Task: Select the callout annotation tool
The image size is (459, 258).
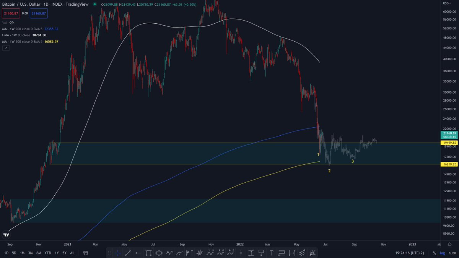Action: tap(262, 253)
